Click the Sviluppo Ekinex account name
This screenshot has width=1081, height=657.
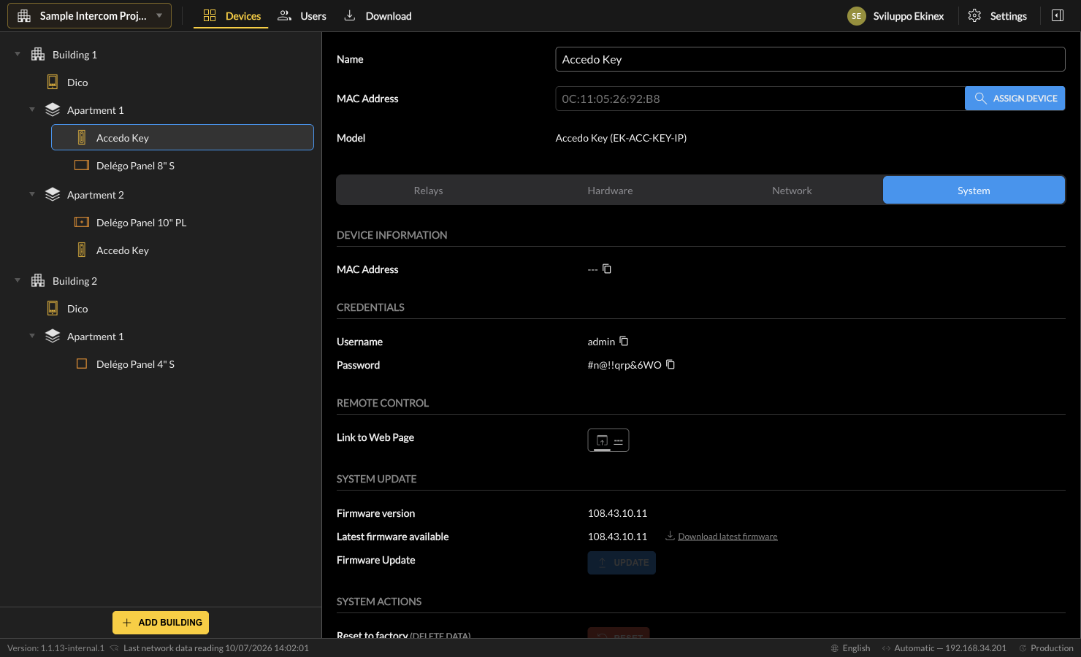(908, 16)
